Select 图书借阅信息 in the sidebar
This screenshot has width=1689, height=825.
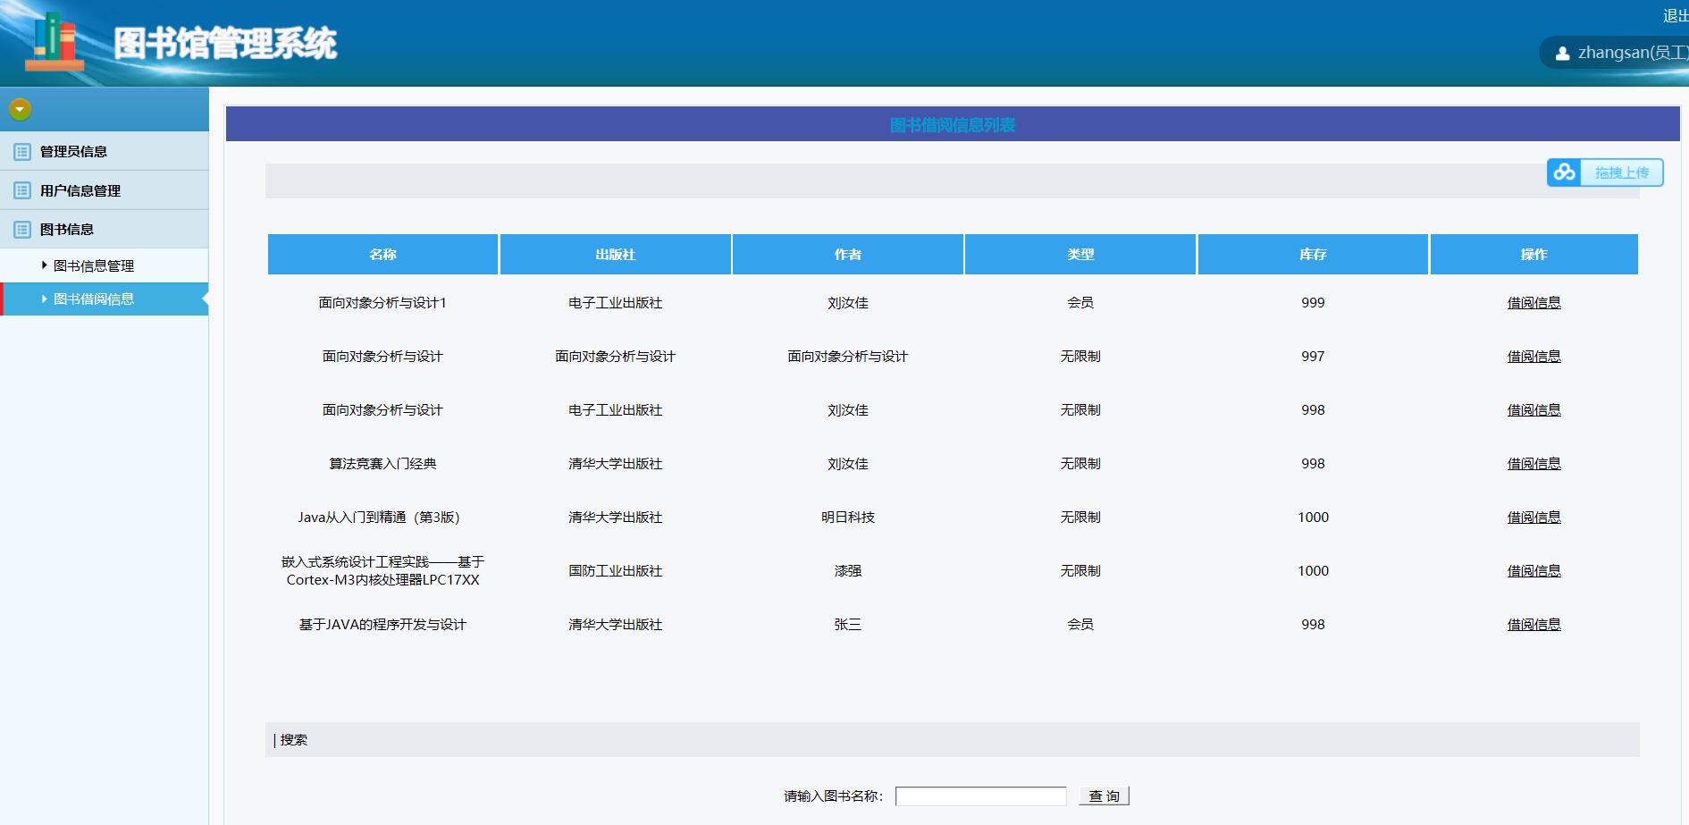coord(94,299)
